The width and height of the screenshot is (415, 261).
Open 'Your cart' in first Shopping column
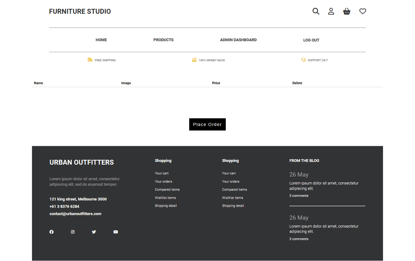(x=162, y=173)
